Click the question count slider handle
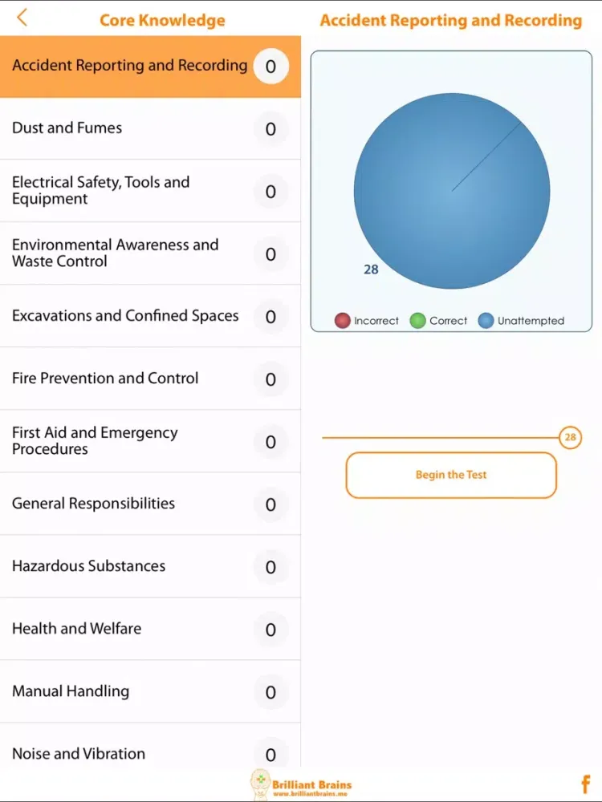The image size is (602, 802). click(x=570, y=438)
